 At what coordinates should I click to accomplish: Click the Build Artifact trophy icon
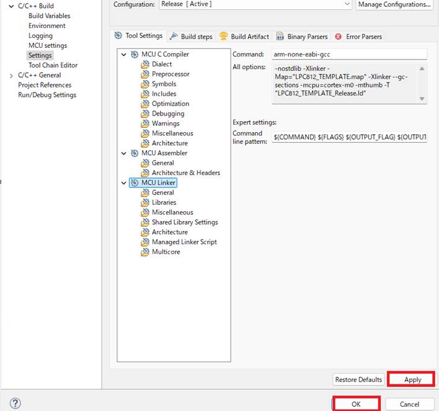pyautogui.click(x=224, y=37)
